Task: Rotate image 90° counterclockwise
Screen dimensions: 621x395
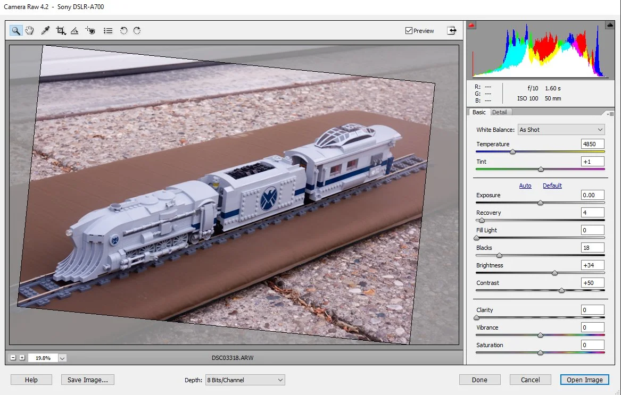Action: 123,30
